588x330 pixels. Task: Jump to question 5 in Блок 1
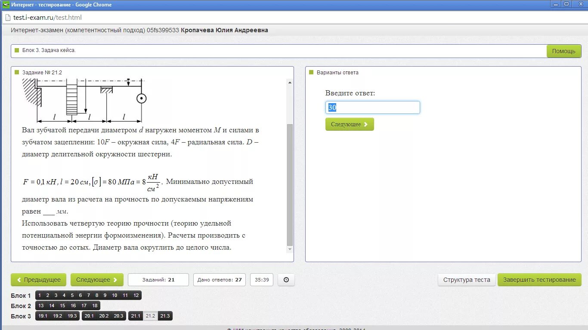click(72, 295)
